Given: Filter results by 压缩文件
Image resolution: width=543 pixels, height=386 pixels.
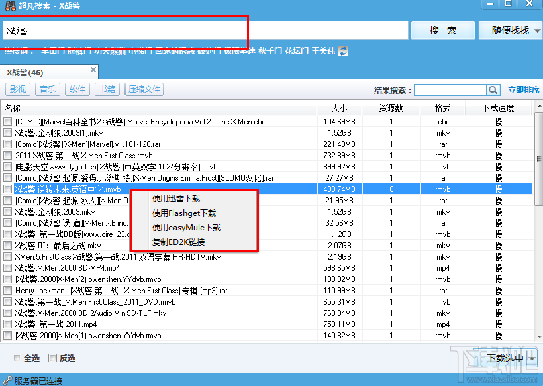Looking at the screenshot, I should click(144, 89).
